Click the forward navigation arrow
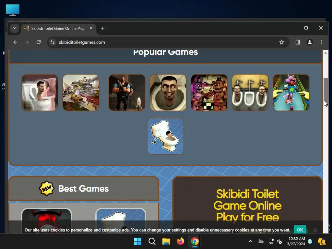 27,42
